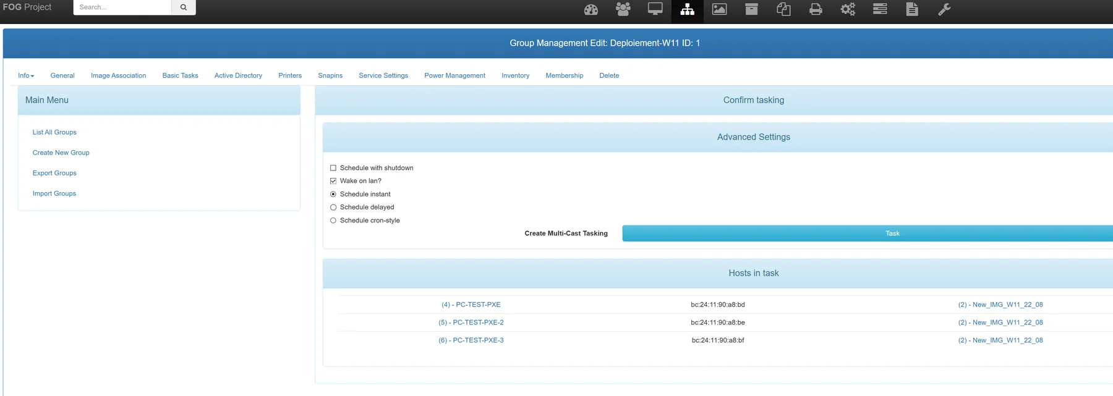
Task: Open the Tasks list icon
Action: tap(880, 9)
